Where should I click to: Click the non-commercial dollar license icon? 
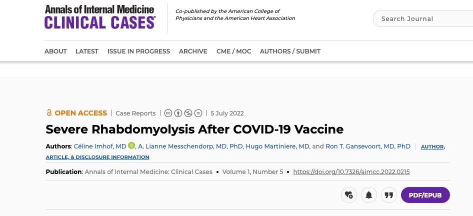[x=188, y=113]
